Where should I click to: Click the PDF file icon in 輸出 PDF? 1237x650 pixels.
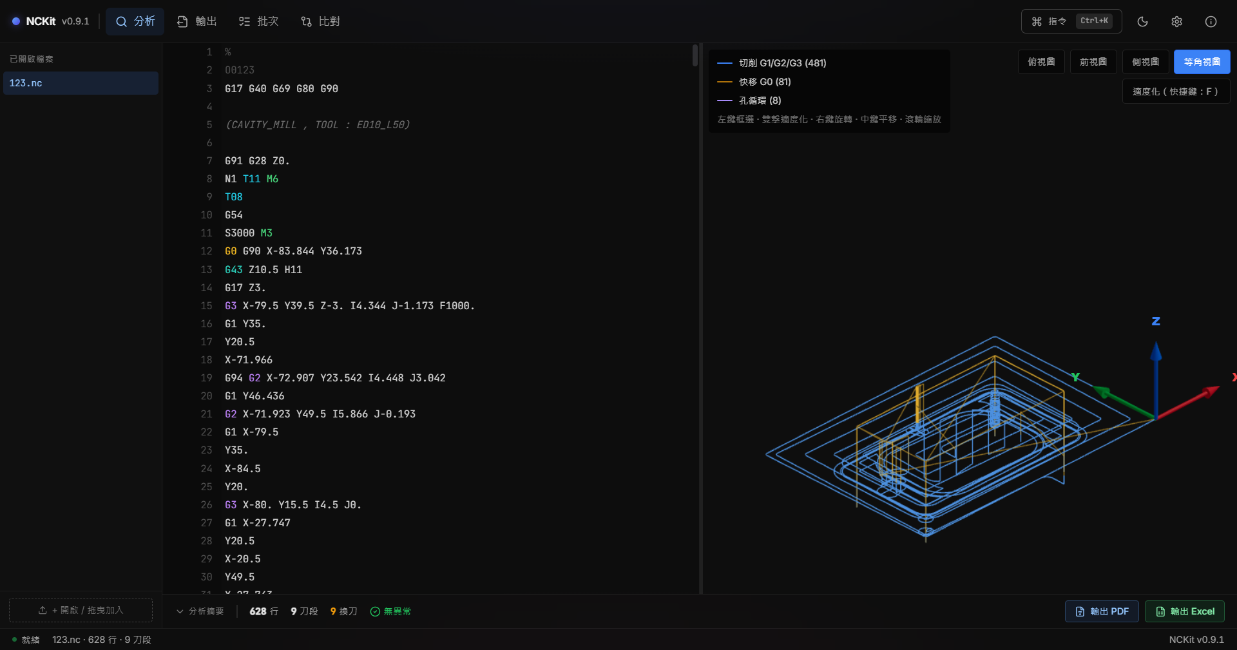pyautogui.click(x=1080, y=611)
